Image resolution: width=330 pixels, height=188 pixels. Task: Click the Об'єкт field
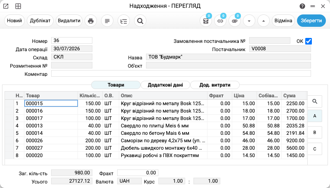tap(229, 65)
